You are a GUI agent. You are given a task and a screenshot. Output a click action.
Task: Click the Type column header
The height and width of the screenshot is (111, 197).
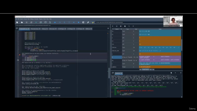(x=127, y=29)
